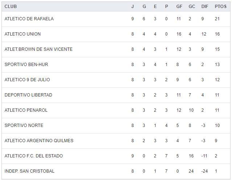Screen dimensions: 232x181
Task: Open the DEPORTIVO LIBERTAD club entry
Action: point(28,95)
